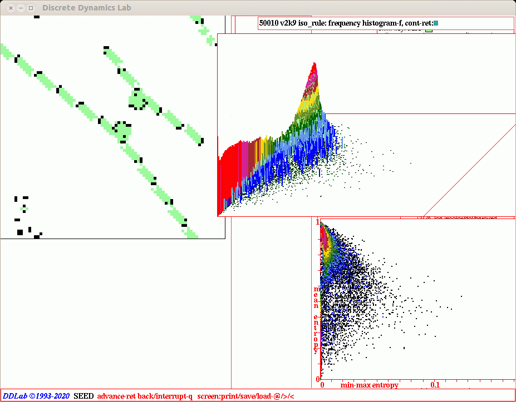Click the 'min-max entropy' axis label
The image size is (516, 402).
coord(369,385)
